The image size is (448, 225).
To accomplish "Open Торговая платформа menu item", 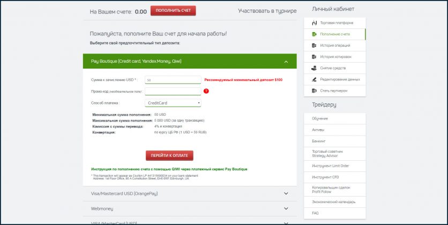I will click(x=334, y=23).
